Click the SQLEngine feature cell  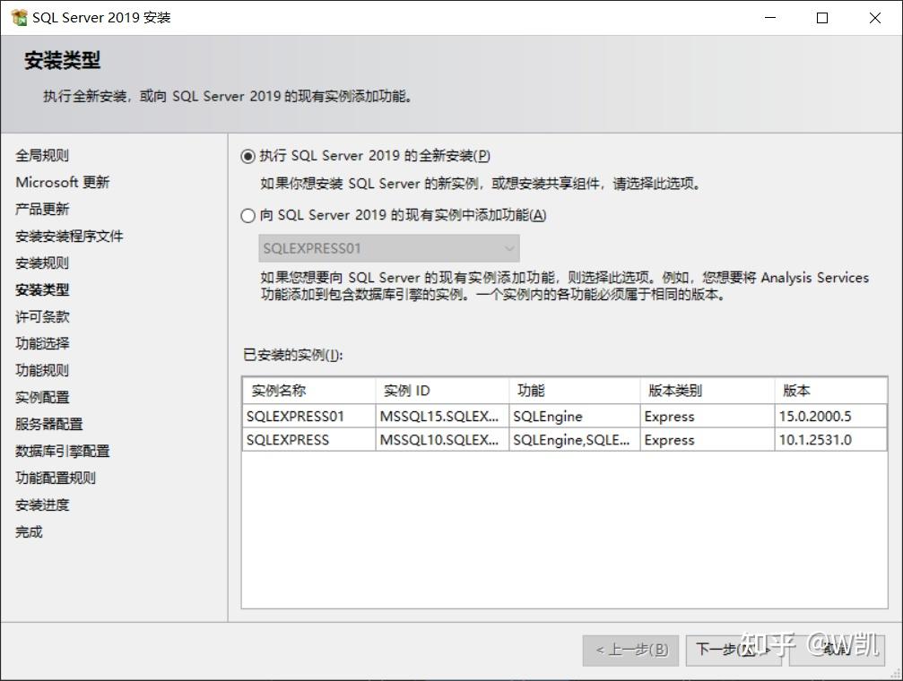(x=574, y=416)
